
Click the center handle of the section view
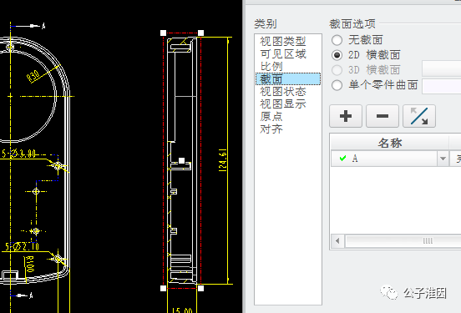(182, 161)
